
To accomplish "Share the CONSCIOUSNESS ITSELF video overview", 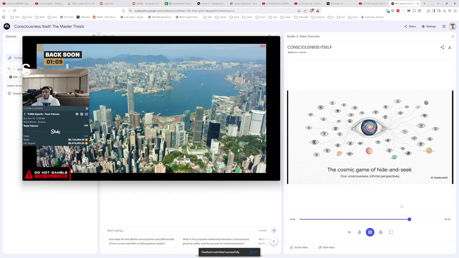I will pyautogui.click(x=442, y=47).
